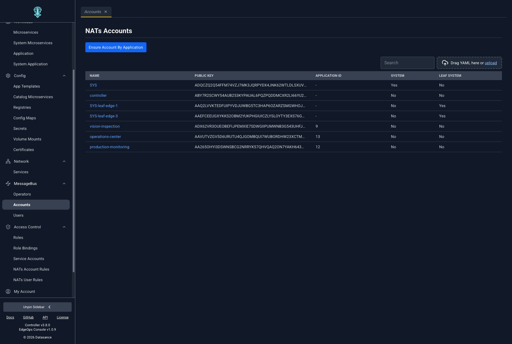Click the APPLICATION ID column header
The height and width of the screenshot is (344, 512).
coord(329,76)
